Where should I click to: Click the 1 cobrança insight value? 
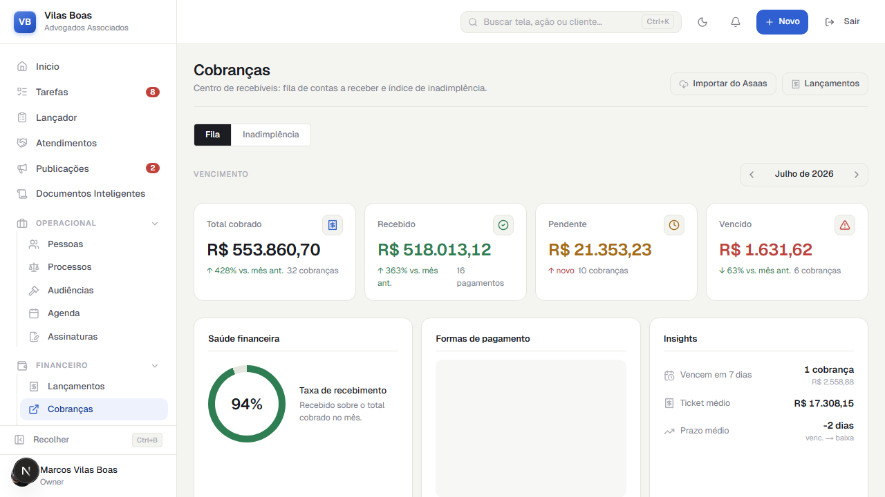[829, 370]
